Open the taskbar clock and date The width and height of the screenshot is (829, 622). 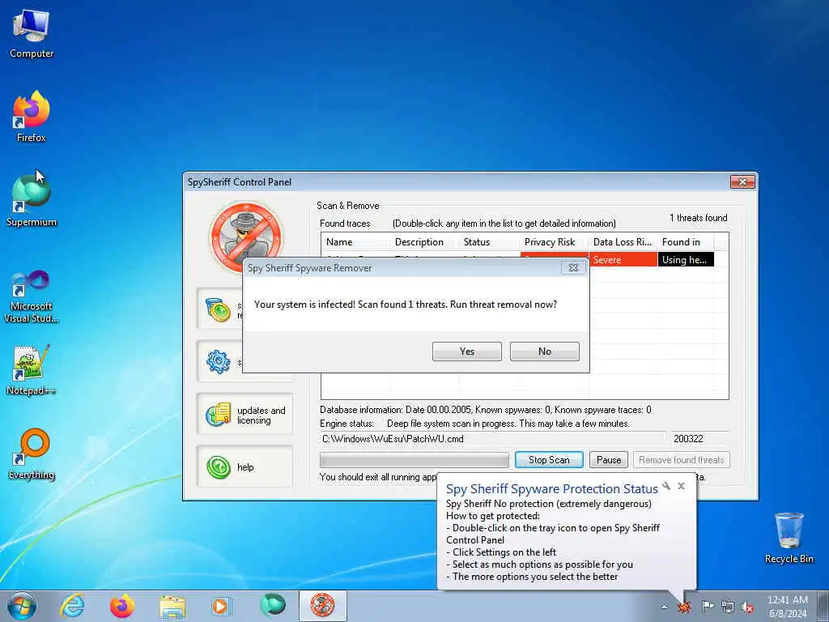(787, 606)
